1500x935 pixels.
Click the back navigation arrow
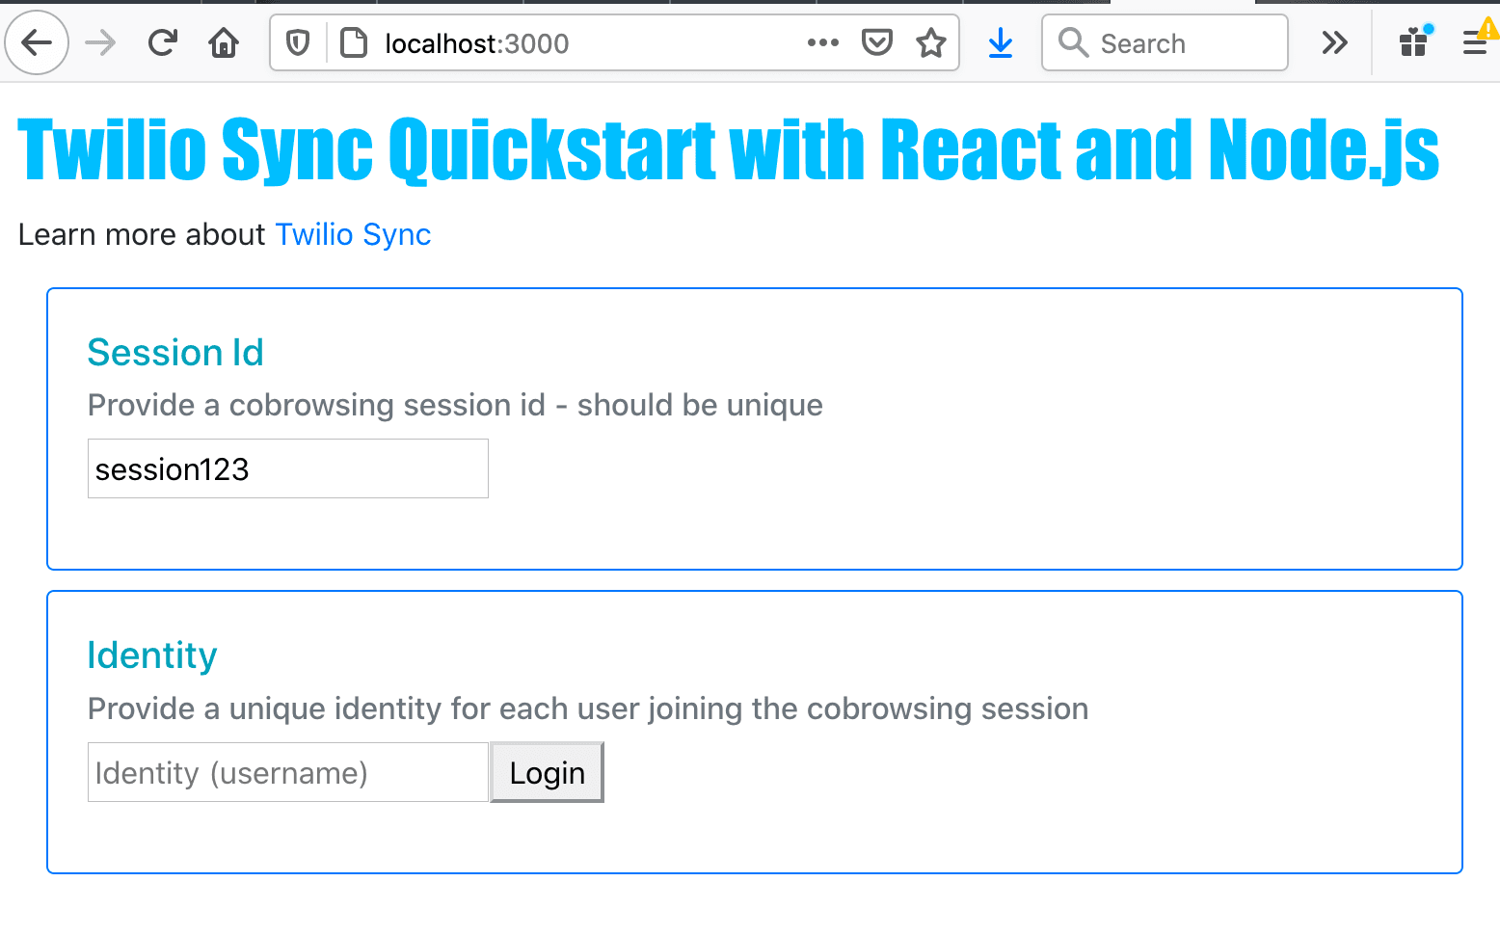pyautogui.click(x=36, y=42)
